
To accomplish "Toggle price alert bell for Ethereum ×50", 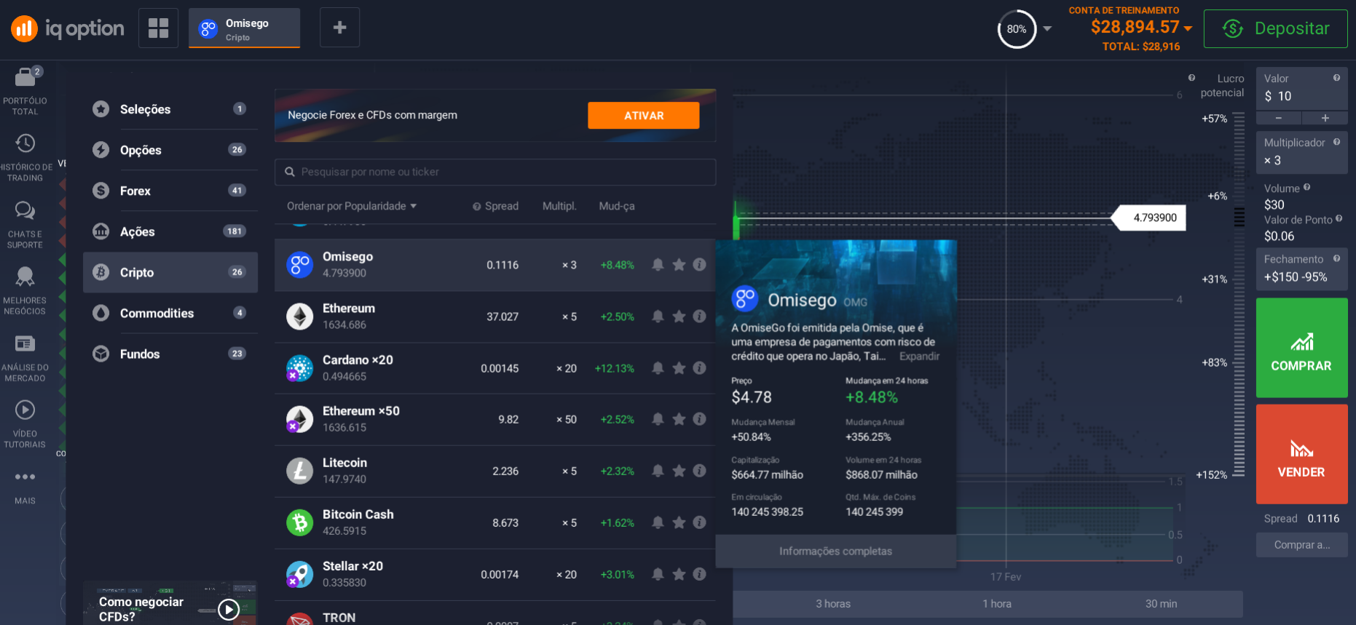I will (658, 419).
